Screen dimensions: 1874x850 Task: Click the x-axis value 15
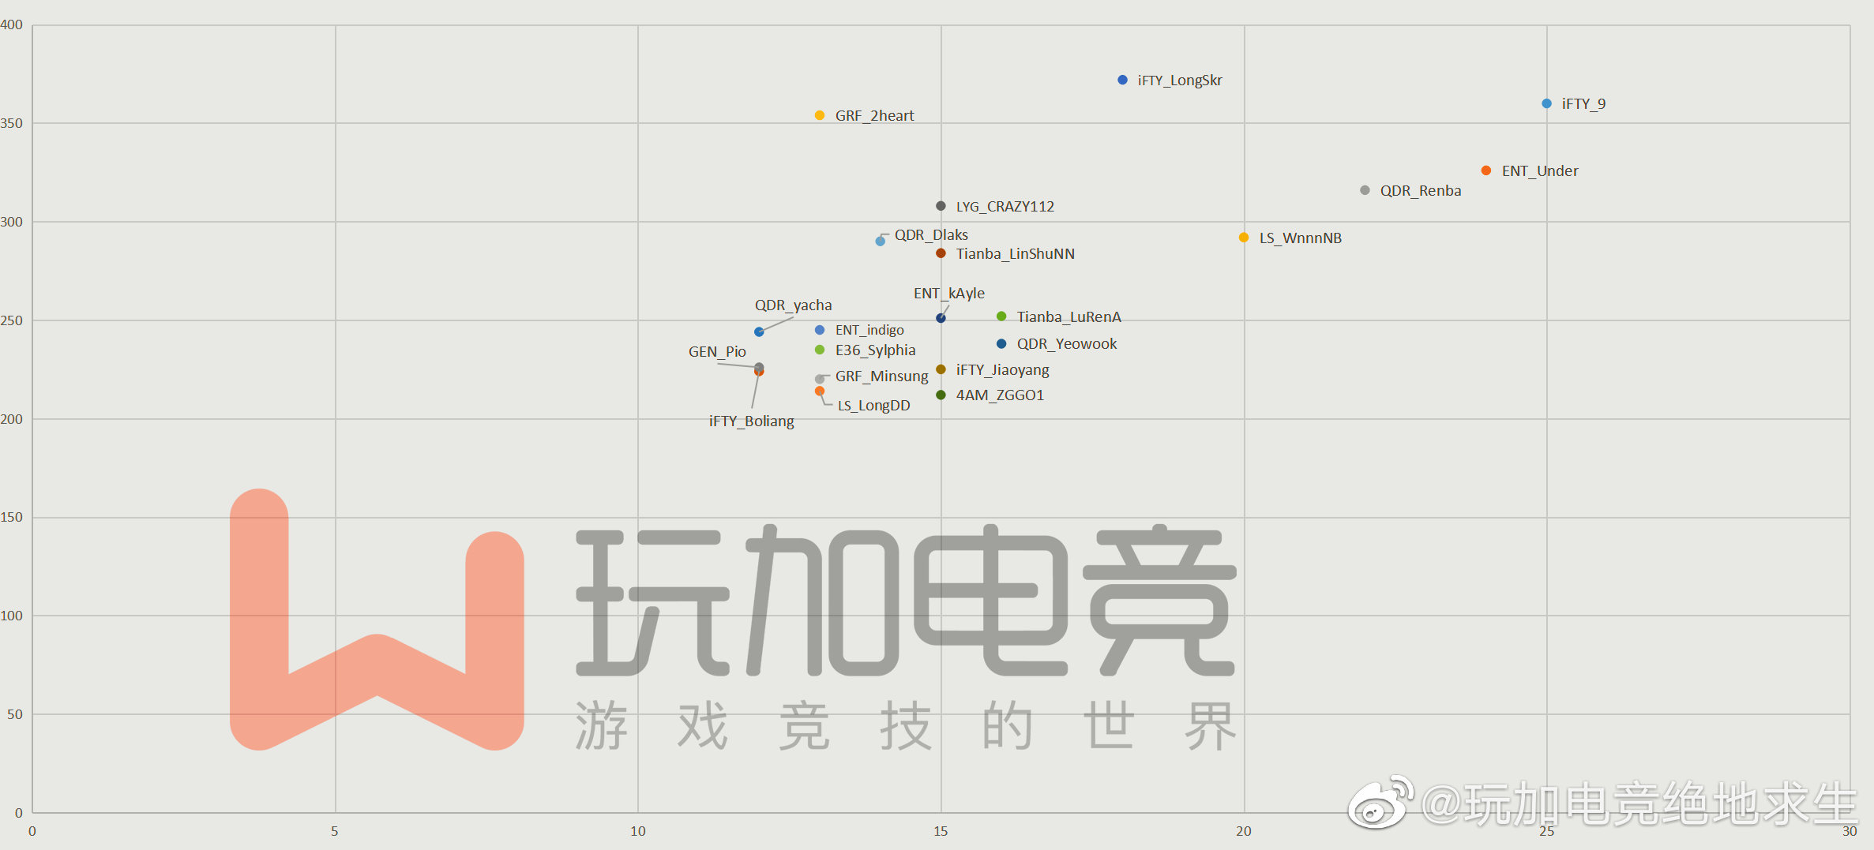point(941,831)
